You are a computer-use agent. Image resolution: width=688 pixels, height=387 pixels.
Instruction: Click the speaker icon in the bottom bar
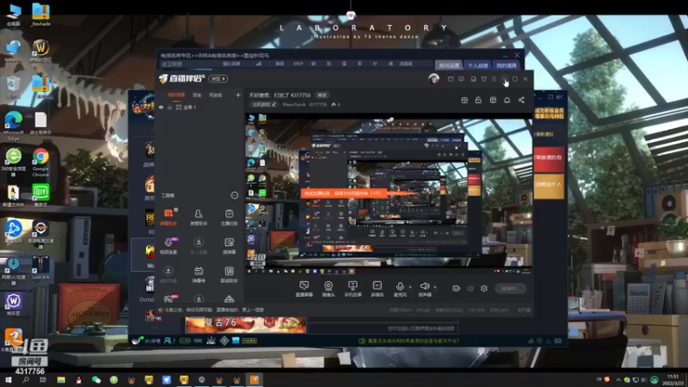pyautogui.click(x=424, y=286)
